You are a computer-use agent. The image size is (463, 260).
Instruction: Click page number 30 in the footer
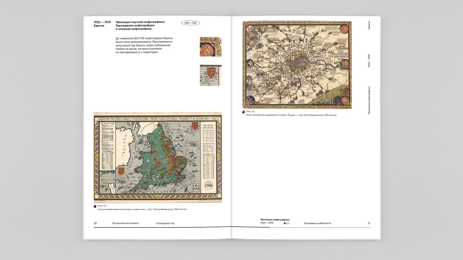coord(95,223)
